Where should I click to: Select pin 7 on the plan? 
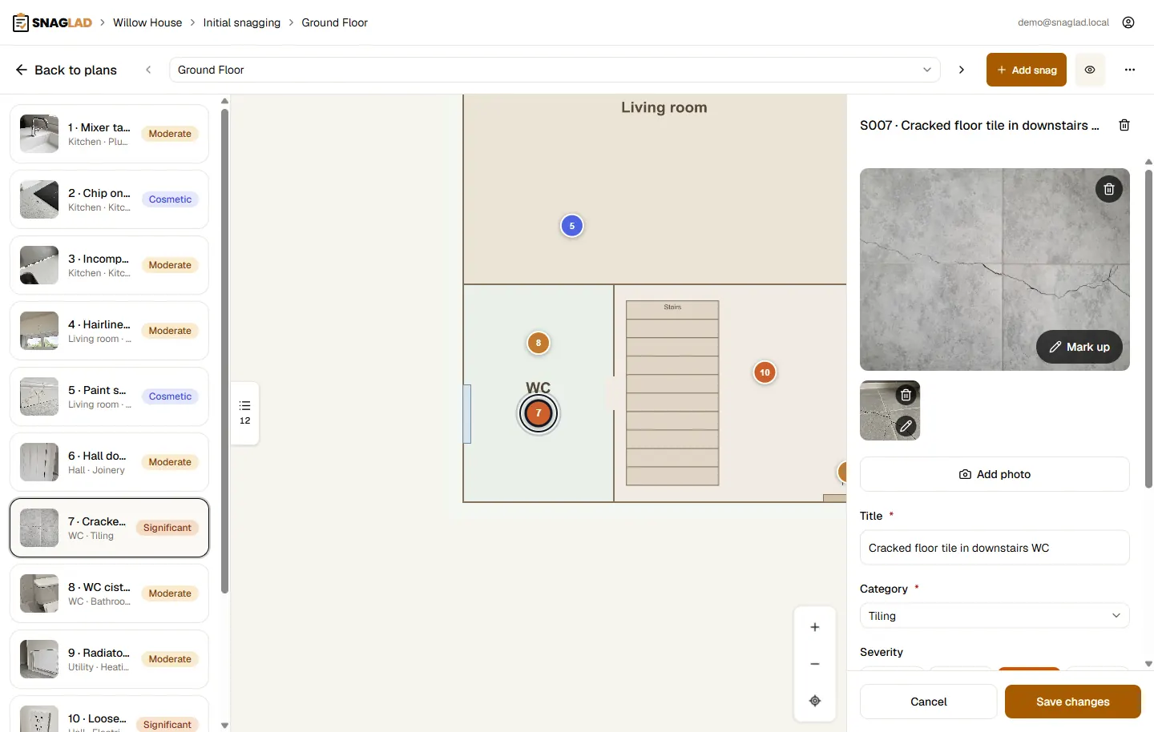point(539,413)
